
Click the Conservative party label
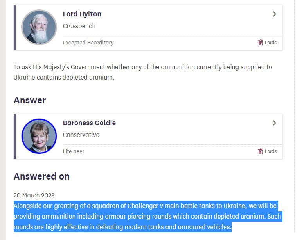(x=81, y=135)
